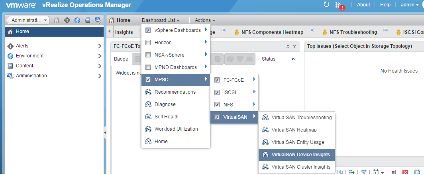
Task: Enable the Horizon dashboards checkbox
Action: click(x=148, y=43)
